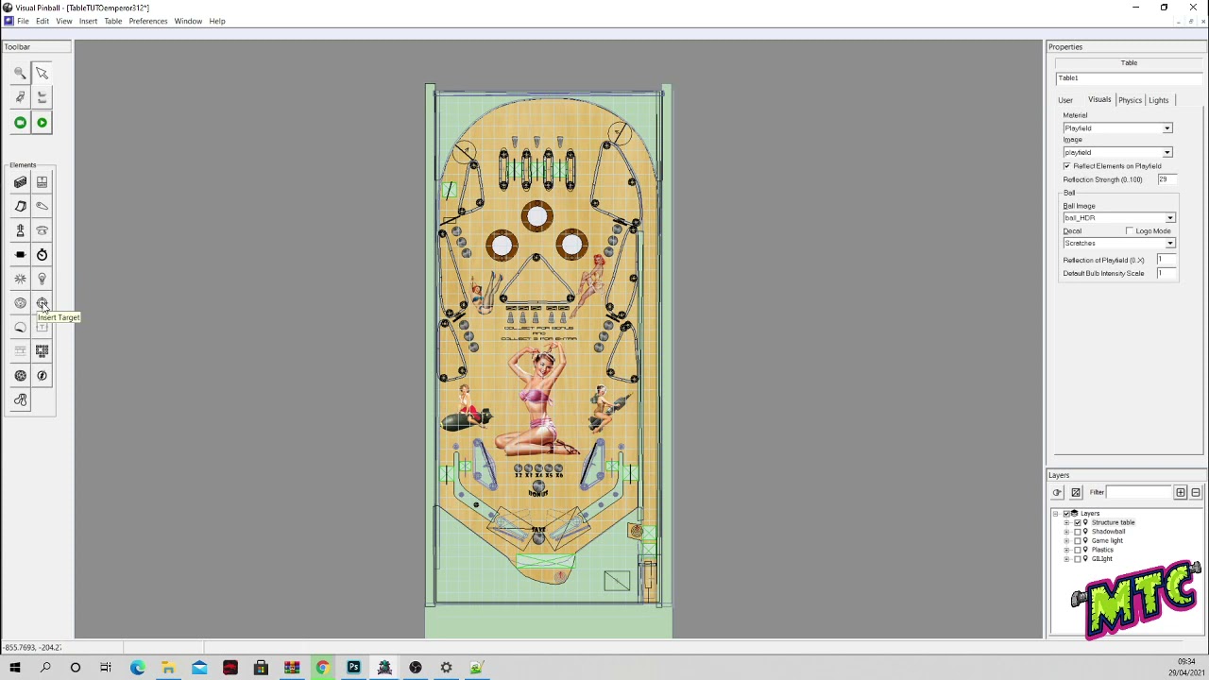Image resolution: width=1209 pixels, height=680 pixels.
Task: Expand the Plastics layer node
Action: pyautogui.click(x=1066, y=550)
